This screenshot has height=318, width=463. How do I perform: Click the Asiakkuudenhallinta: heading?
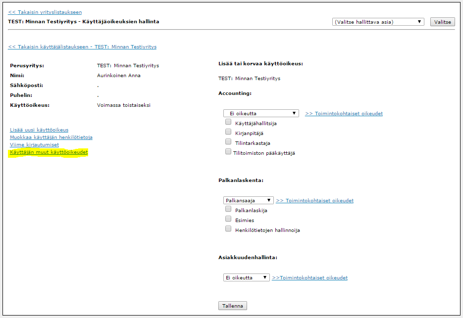pyautogui.click(x=248, y=258)
